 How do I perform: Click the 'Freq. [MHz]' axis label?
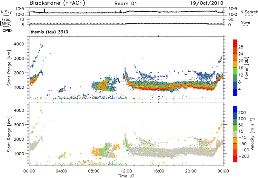6,22
